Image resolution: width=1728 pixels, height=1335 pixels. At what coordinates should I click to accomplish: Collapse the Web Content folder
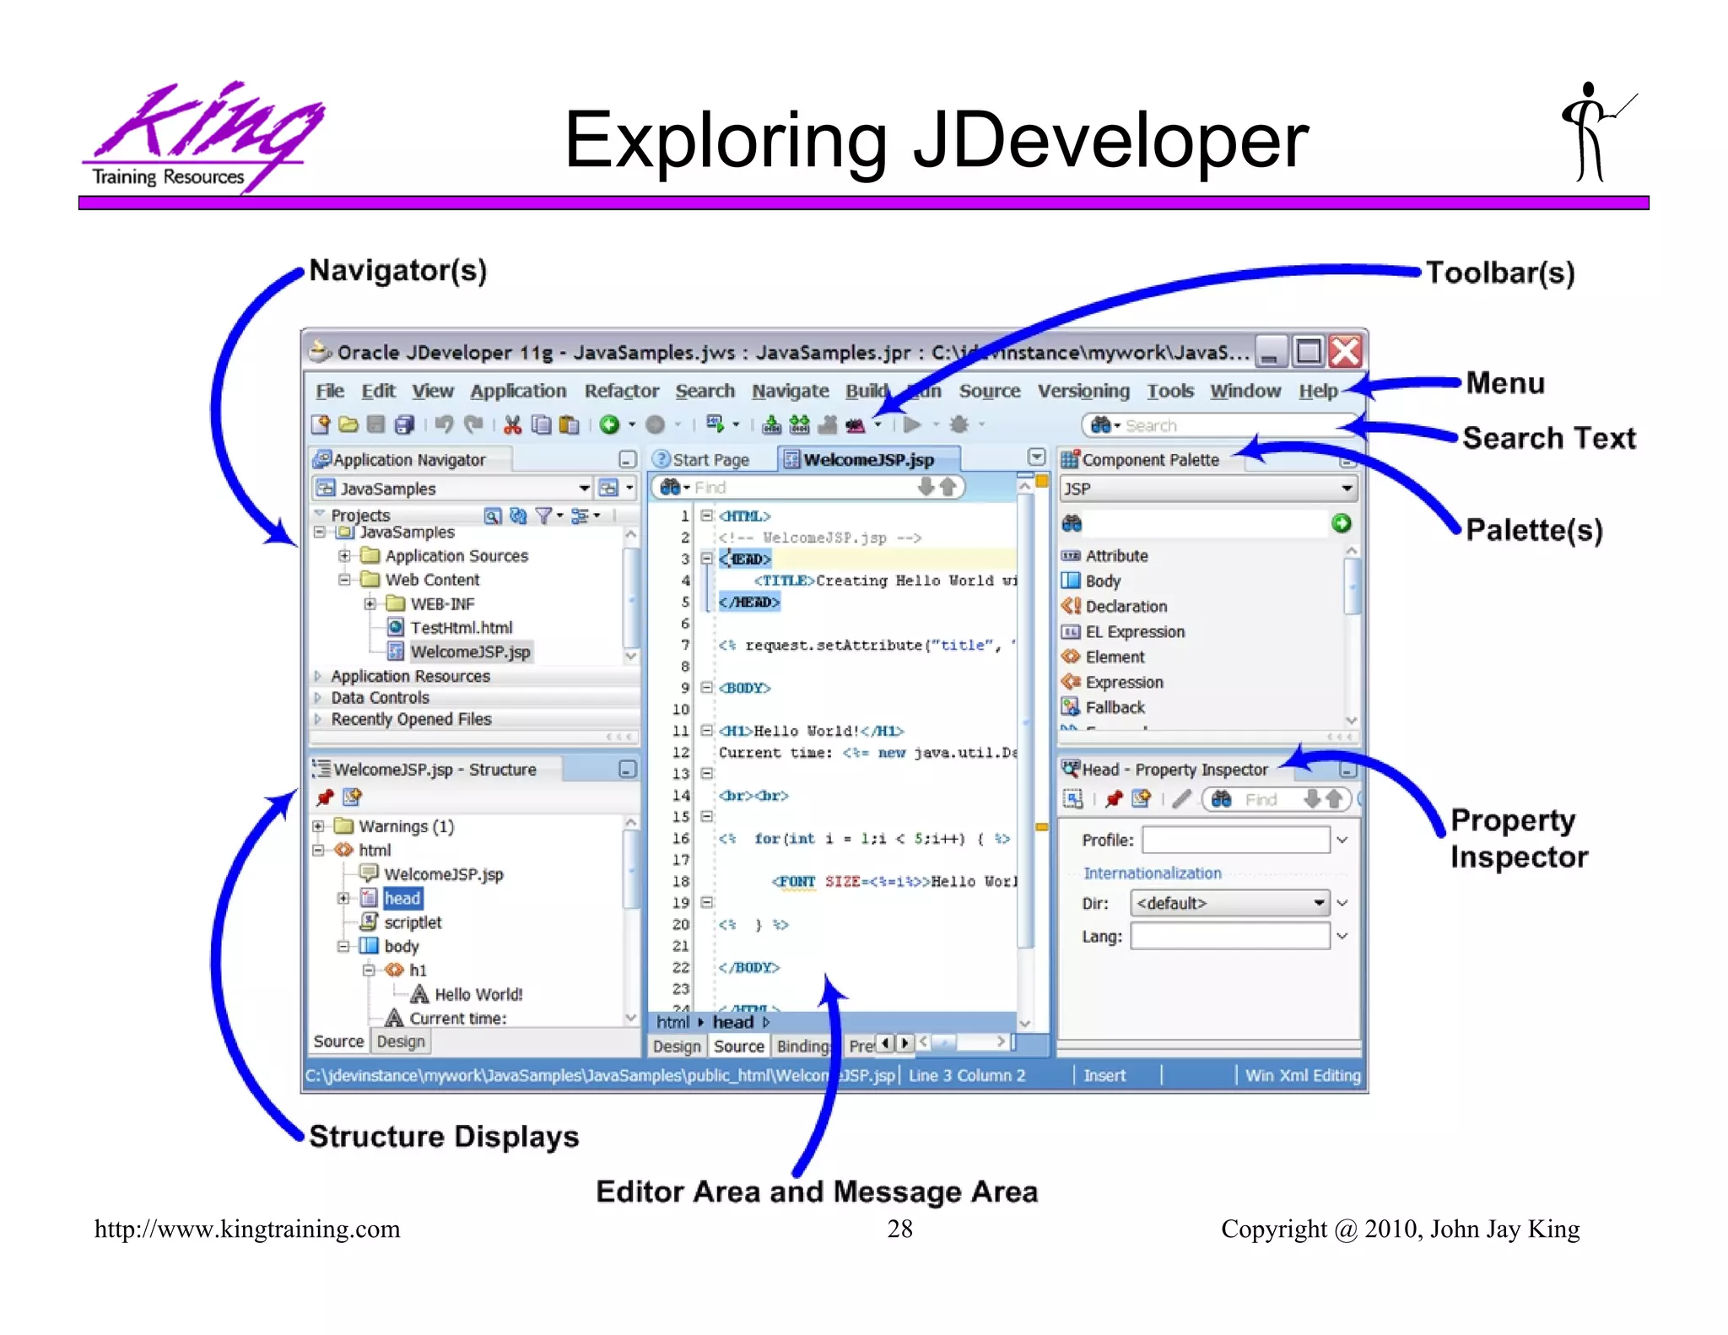344,580
